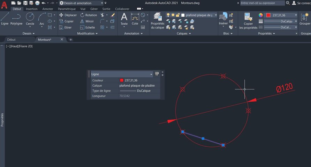Activate the Déplacer (move) tool
Image resolution: width=311 pixels, height=167 pixels.
(x=68, y=15)
